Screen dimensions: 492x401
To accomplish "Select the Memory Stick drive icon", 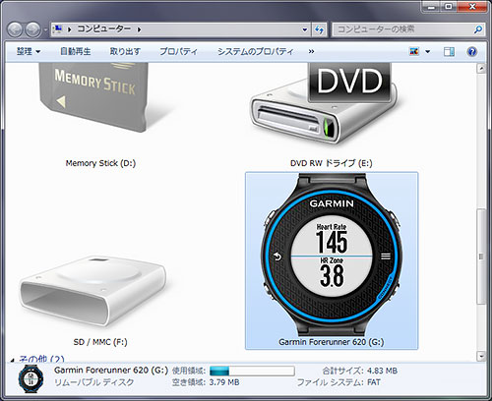I will pyautogui.click(x=94, y=97).
